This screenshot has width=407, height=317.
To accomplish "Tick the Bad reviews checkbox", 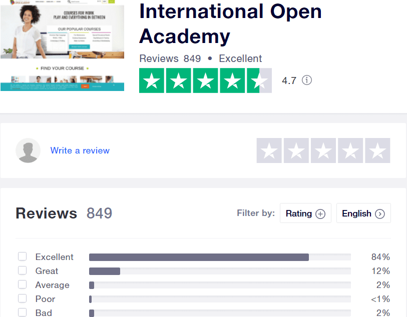I will (23, 312).
